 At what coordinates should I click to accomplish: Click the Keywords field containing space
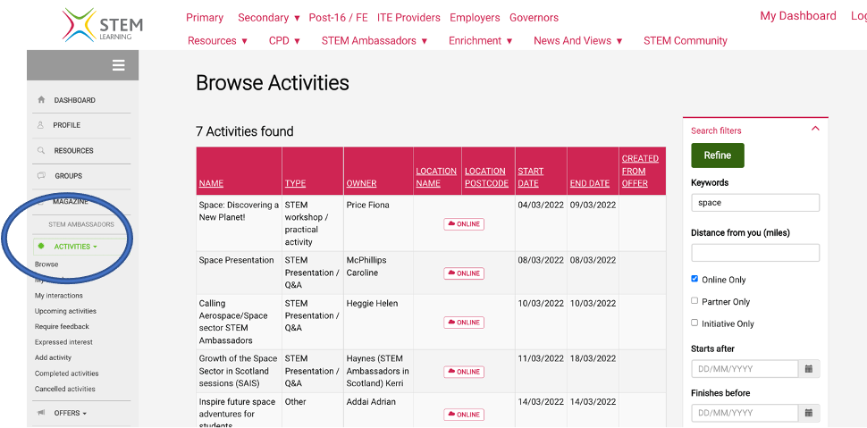click(754, 203)
